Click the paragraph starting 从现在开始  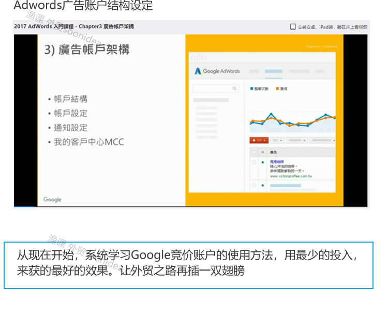[x=187, y=263]
